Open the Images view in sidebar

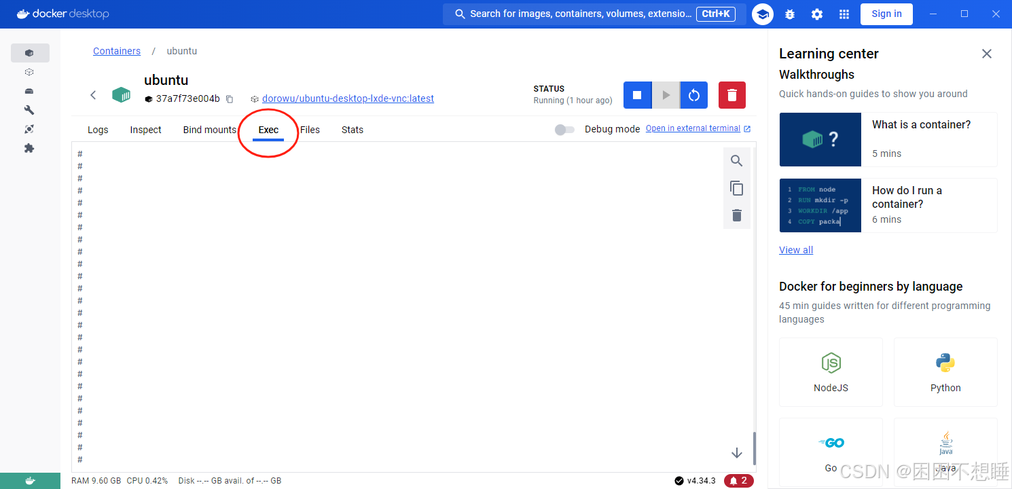29,72
